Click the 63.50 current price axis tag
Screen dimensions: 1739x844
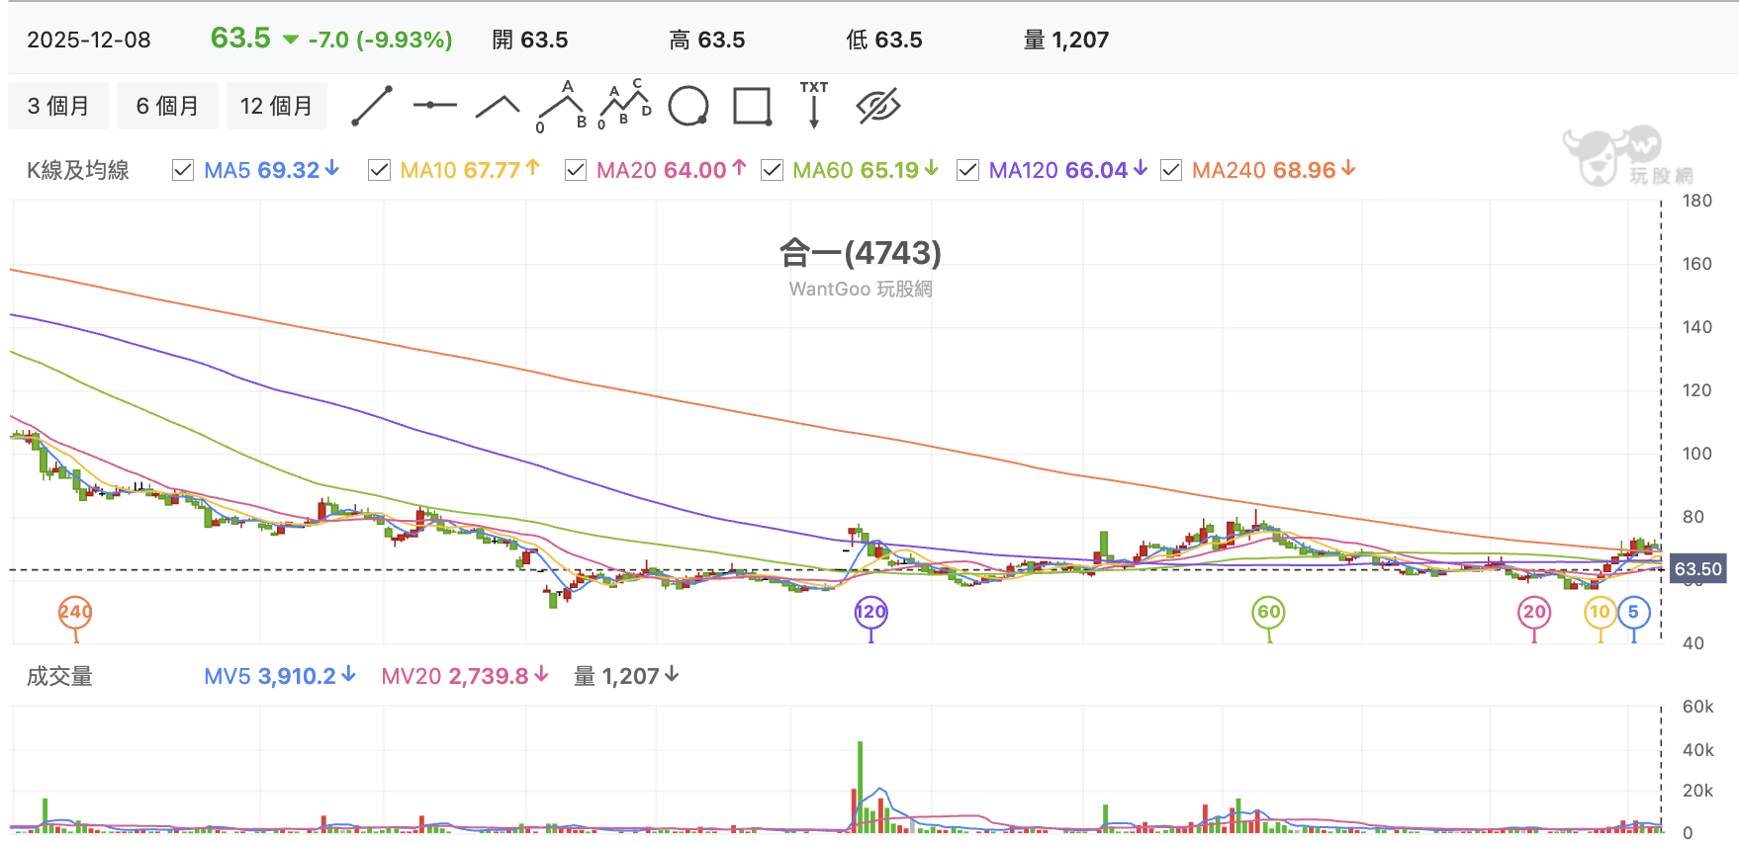1698,569
